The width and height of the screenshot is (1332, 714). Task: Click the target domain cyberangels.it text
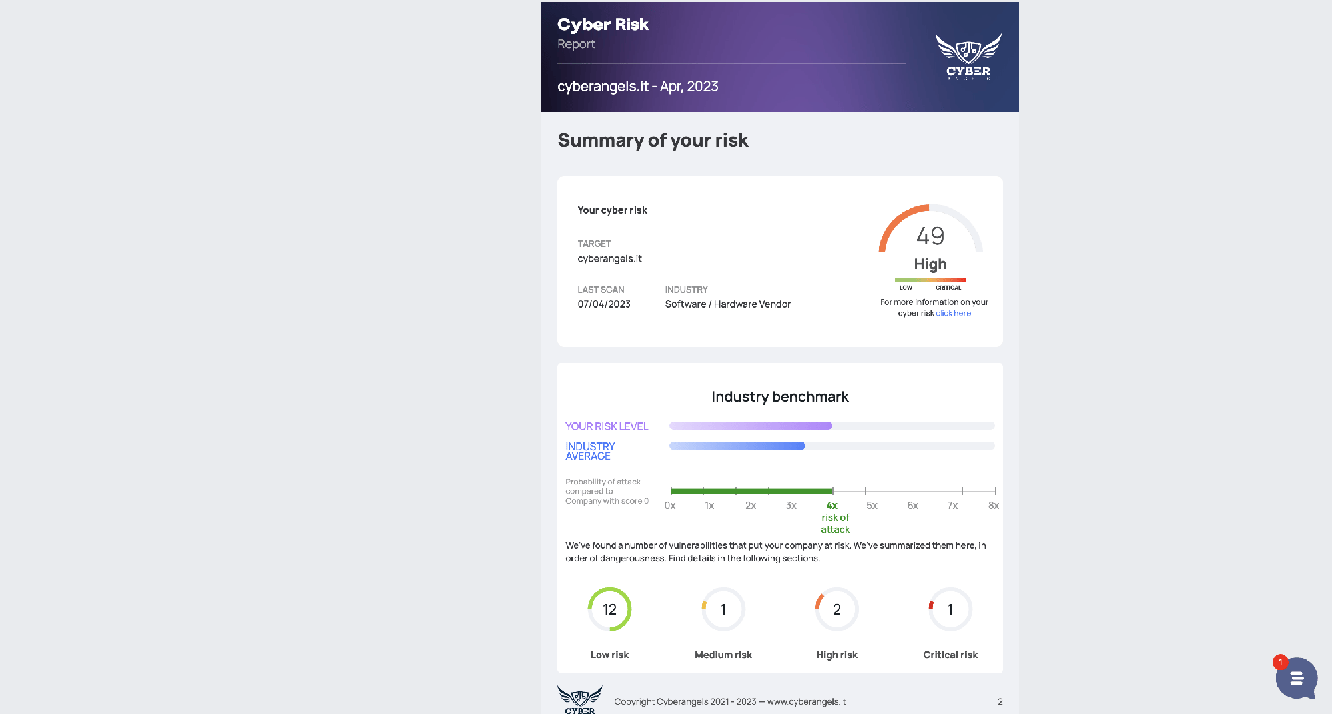click(609, 258)
